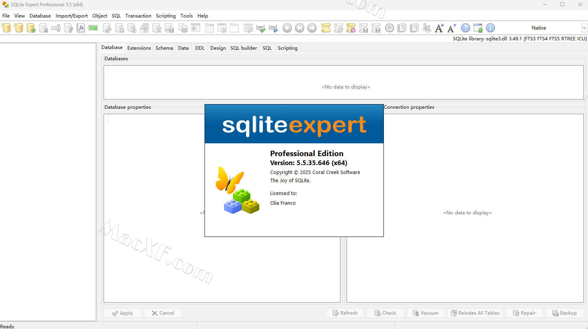
Task: Click the blue info about icon
Action: pos(490,28)
